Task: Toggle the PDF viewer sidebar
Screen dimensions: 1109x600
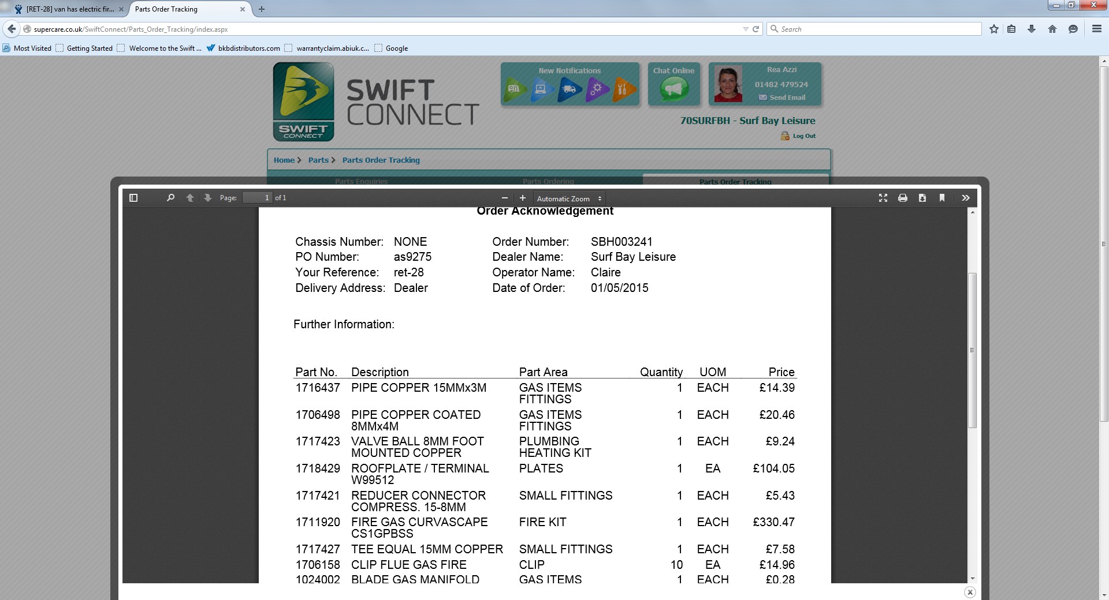Action: [133, 198]
